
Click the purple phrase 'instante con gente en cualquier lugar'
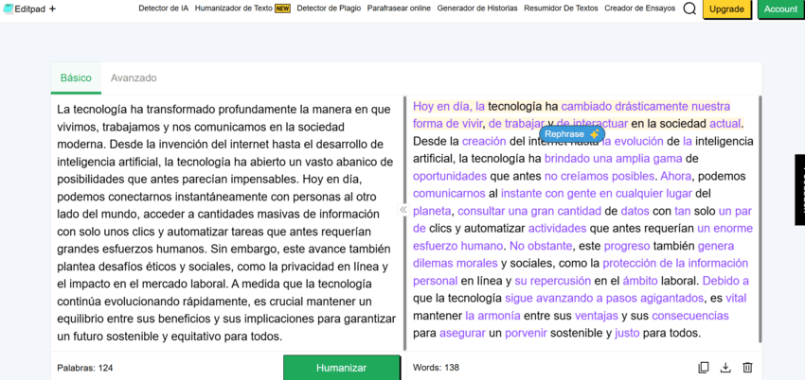coord(597,194)
